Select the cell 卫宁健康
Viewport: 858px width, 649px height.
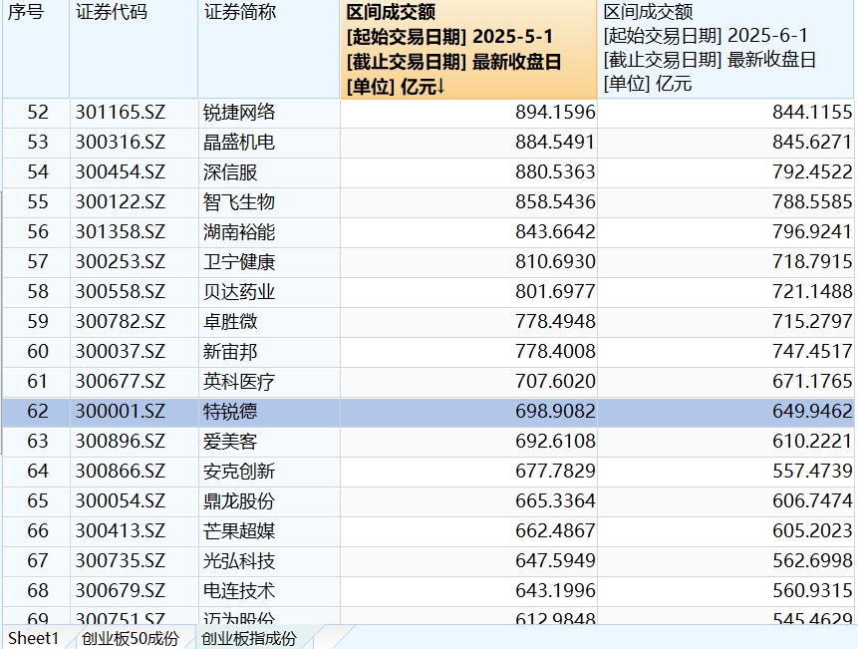(x=269, y=262)
